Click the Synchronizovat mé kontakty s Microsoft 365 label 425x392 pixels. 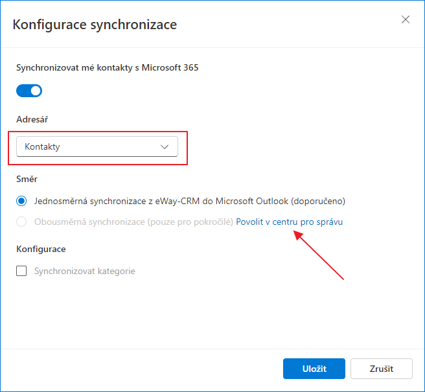pyautogui.click(x=108, y=67)
